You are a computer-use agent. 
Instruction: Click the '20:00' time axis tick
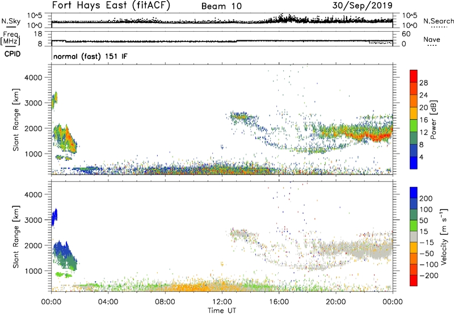[x=336, y=302]
